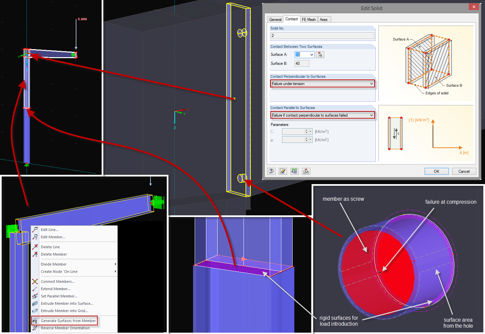Open the Surface A number dropdown
Viewport: 485px width, 334px height.
(x=311, y=55)
